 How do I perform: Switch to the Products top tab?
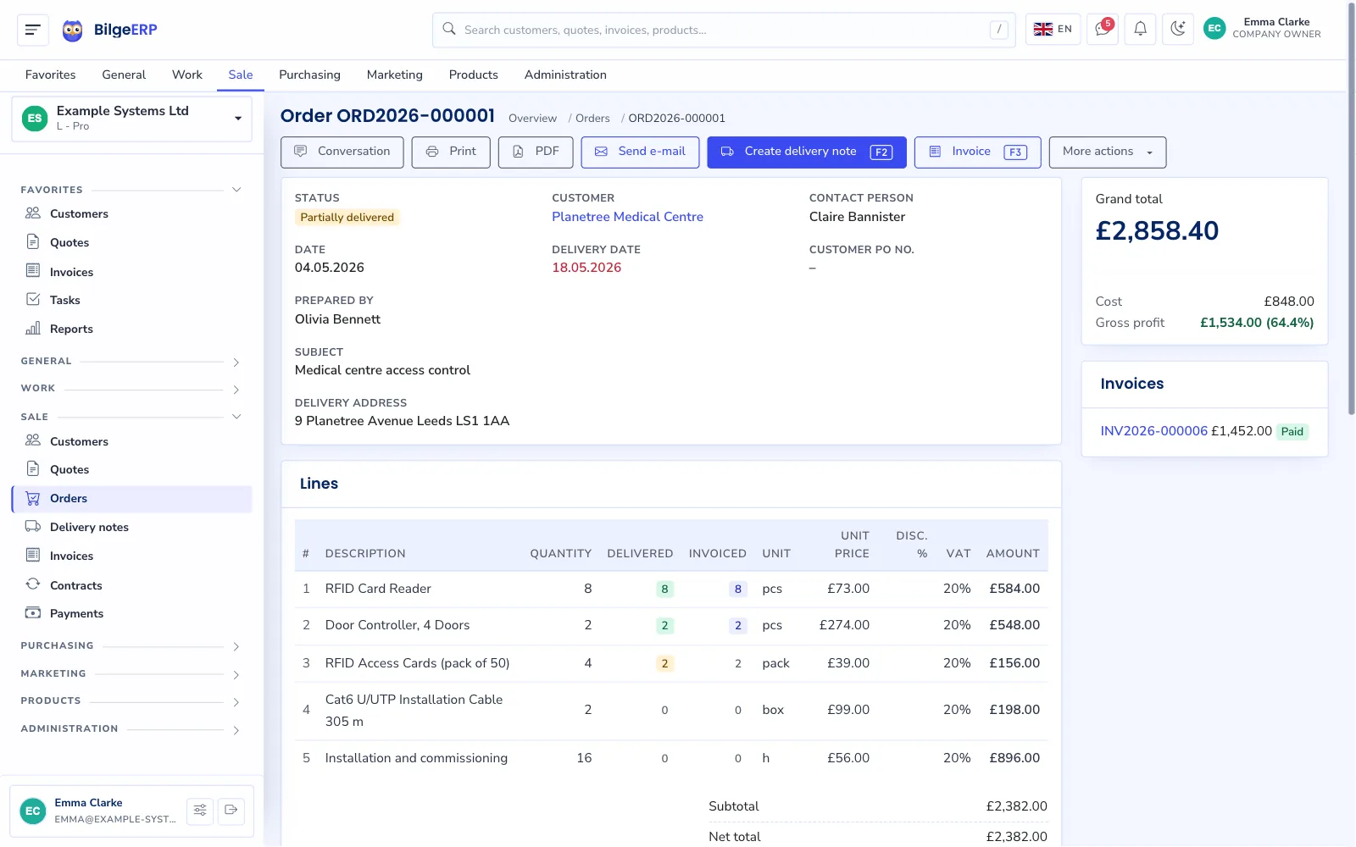point(474,75)
